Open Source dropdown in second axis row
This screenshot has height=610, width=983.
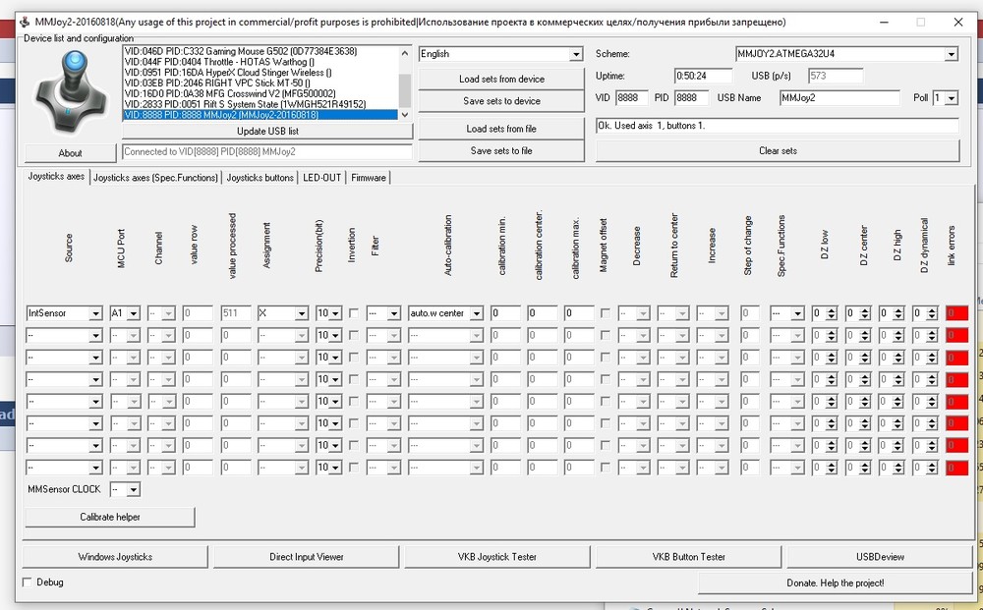pos(95,336)
